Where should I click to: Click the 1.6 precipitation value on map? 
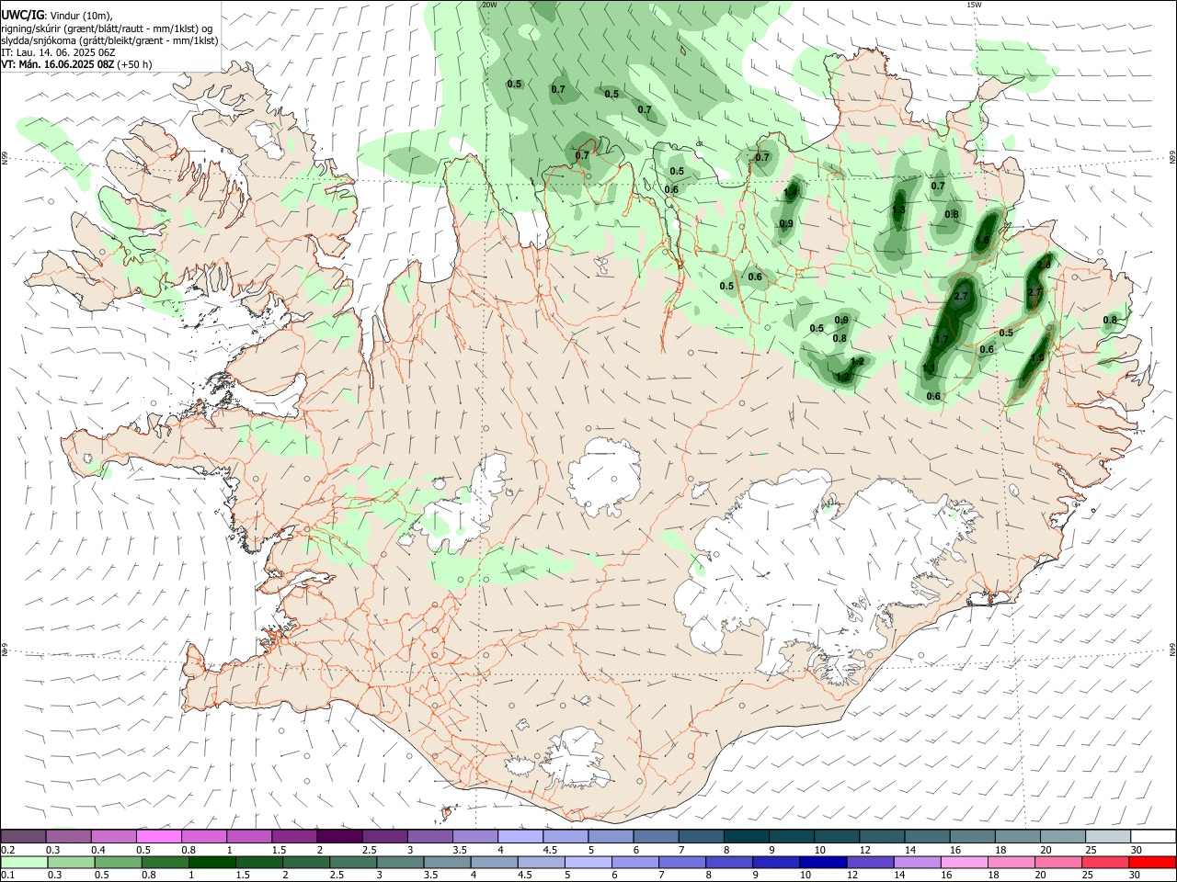(982, 241)
